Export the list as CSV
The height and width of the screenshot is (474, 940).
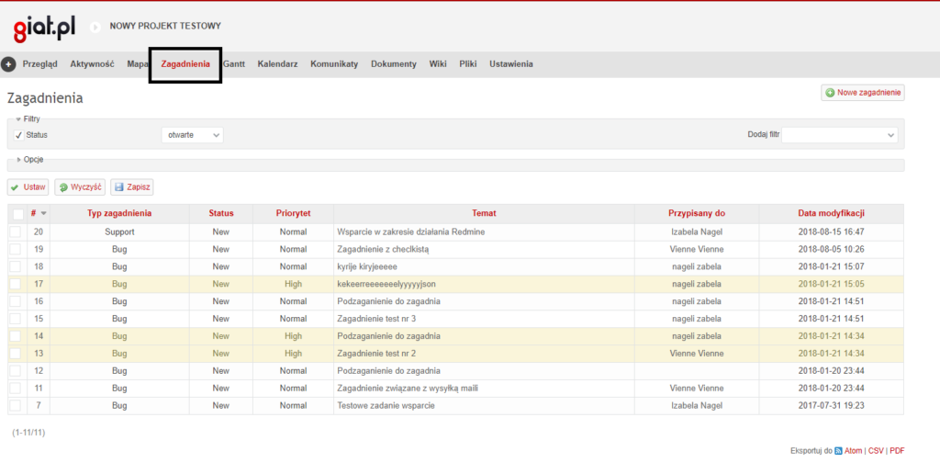tap(876, 451)
